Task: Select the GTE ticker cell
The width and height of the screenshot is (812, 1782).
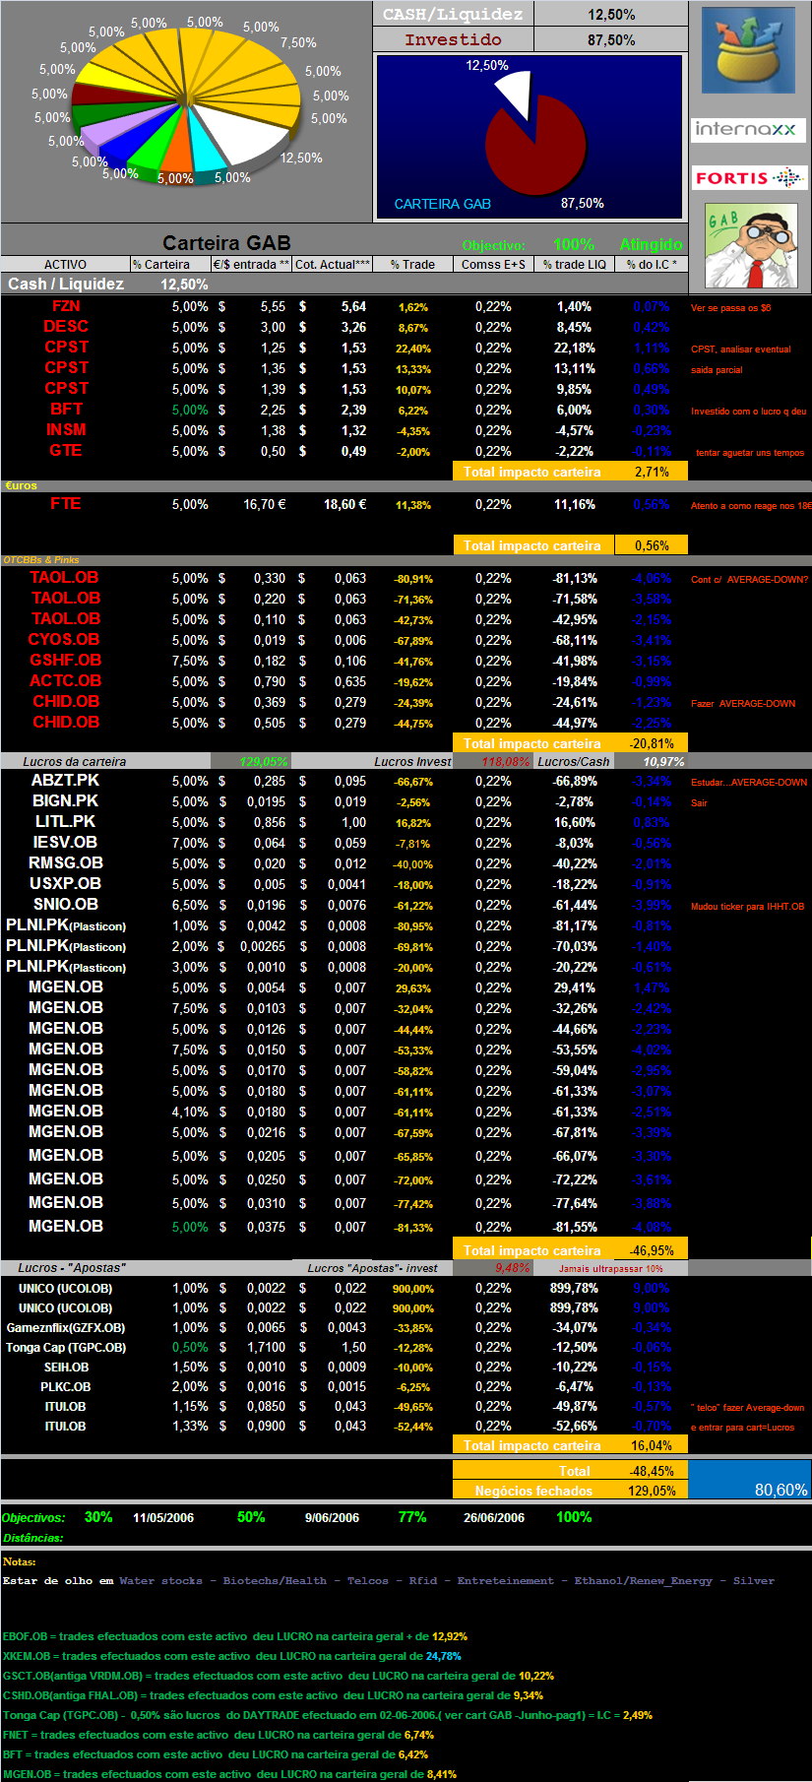Action: (66, 451)
